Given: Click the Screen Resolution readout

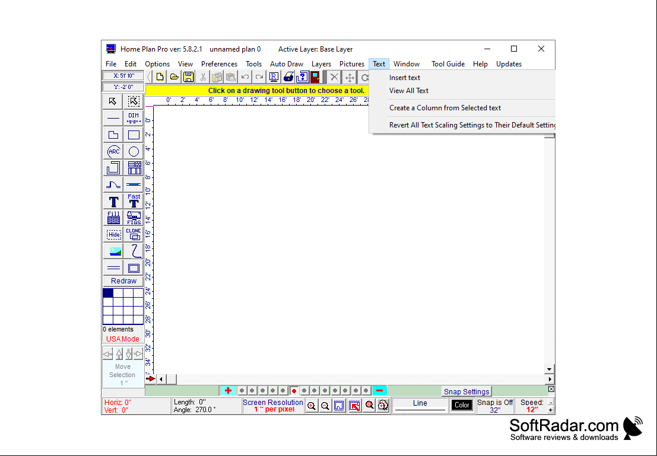Looking at the screenshot, I should (x=273, y=406).
